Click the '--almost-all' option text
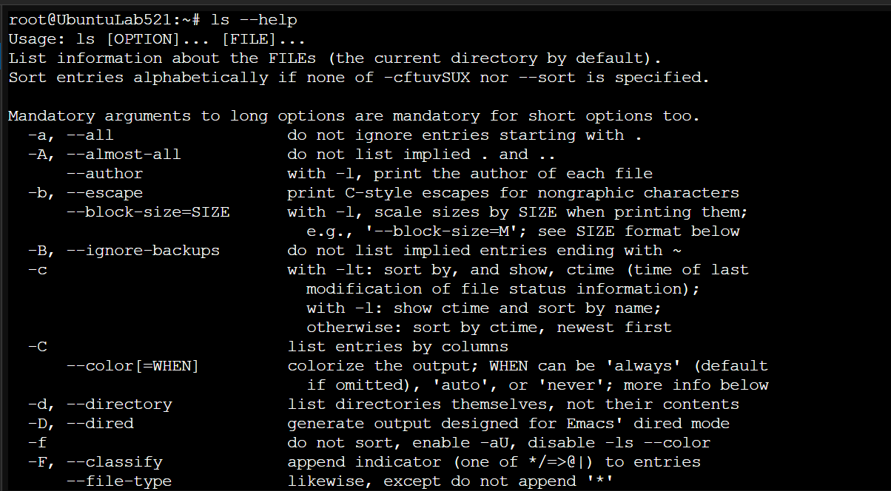891x491 pixels. [x=124, y=155]
